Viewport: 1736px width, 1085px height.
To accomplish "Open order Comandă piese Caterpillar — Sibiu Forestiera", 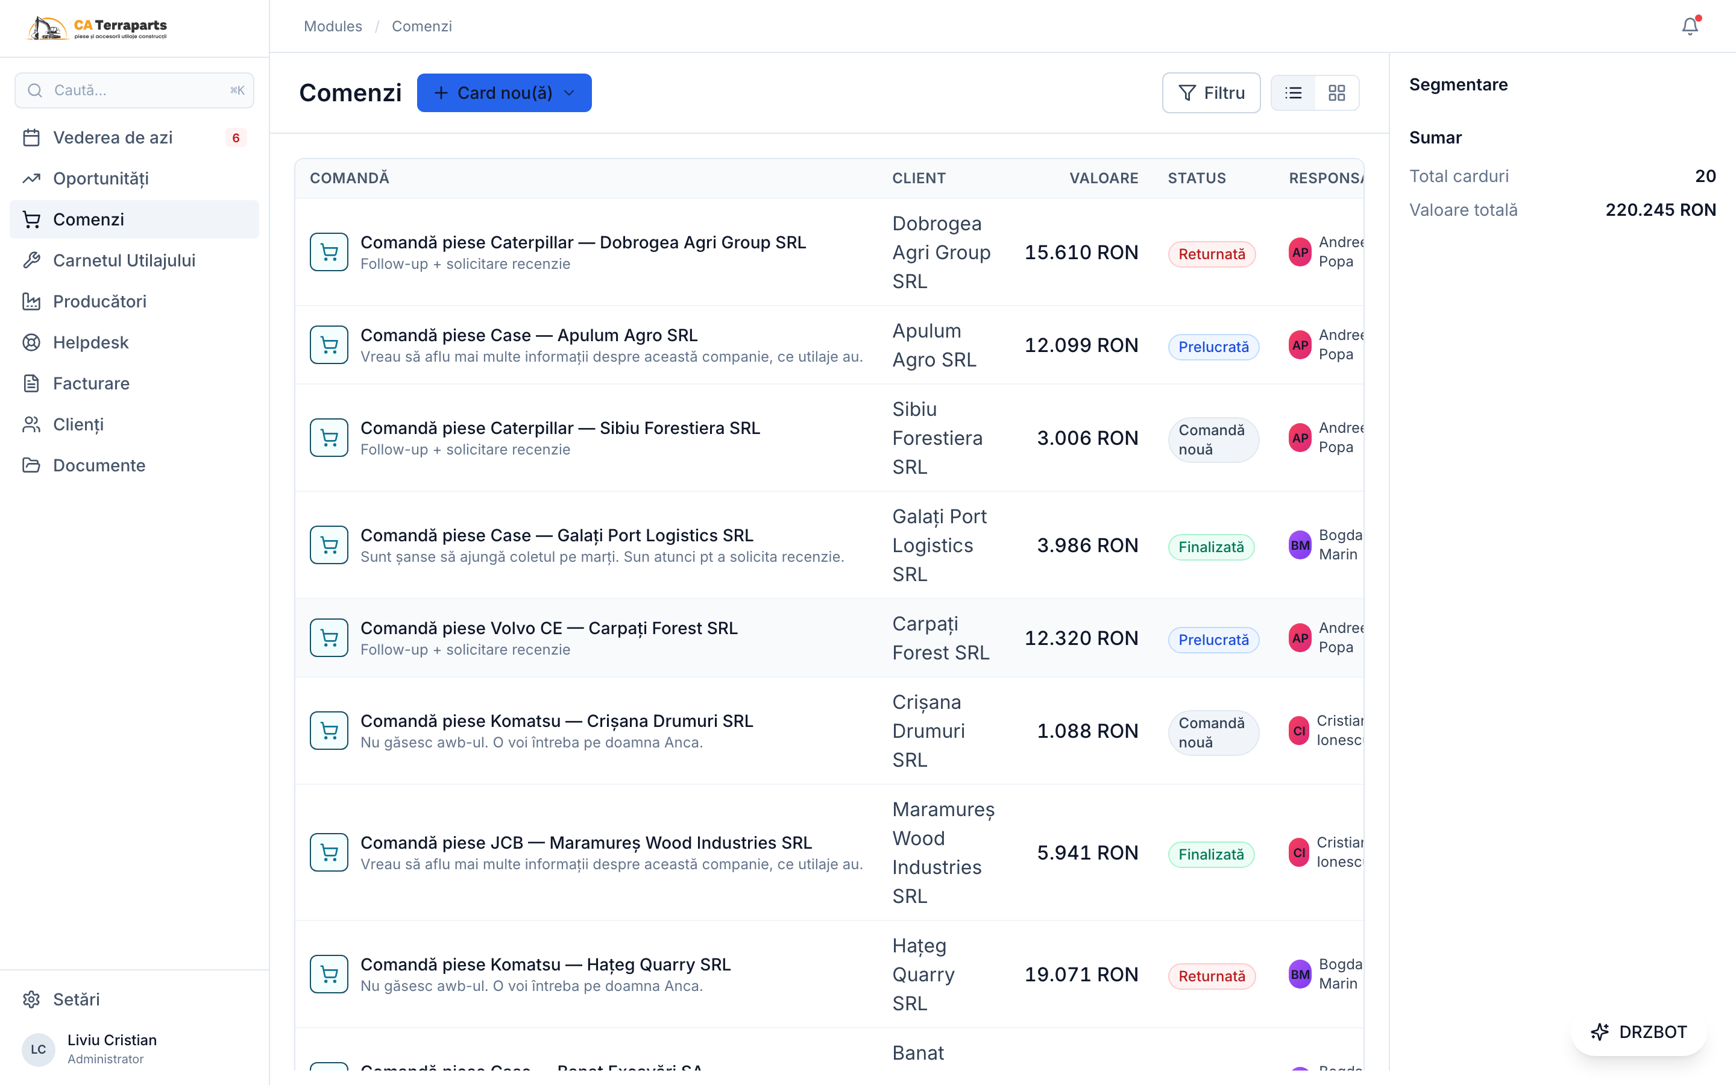I will pos(560,428).
